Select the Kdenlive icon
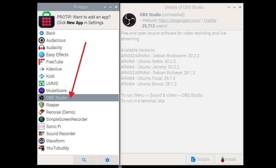 click(x=42, y=69)
